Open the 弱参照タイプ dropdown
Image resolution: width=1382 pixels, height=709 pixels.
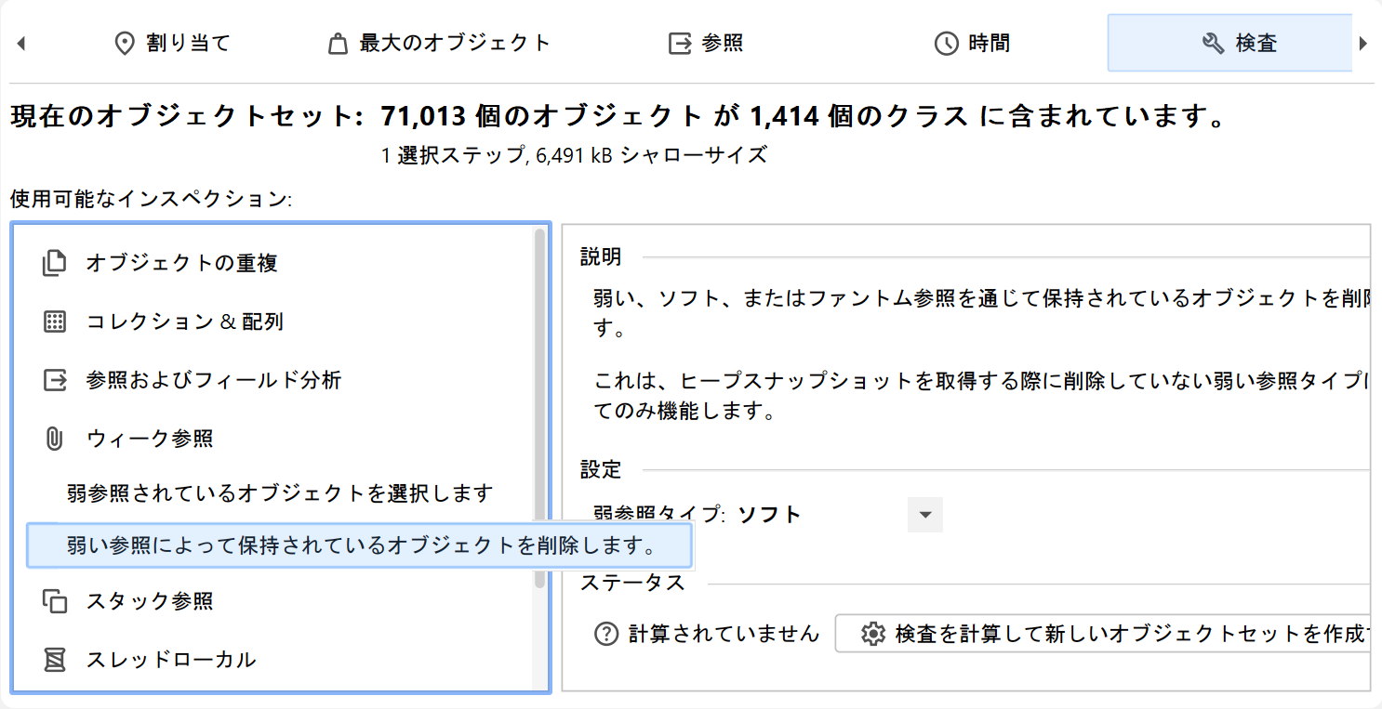924,515
